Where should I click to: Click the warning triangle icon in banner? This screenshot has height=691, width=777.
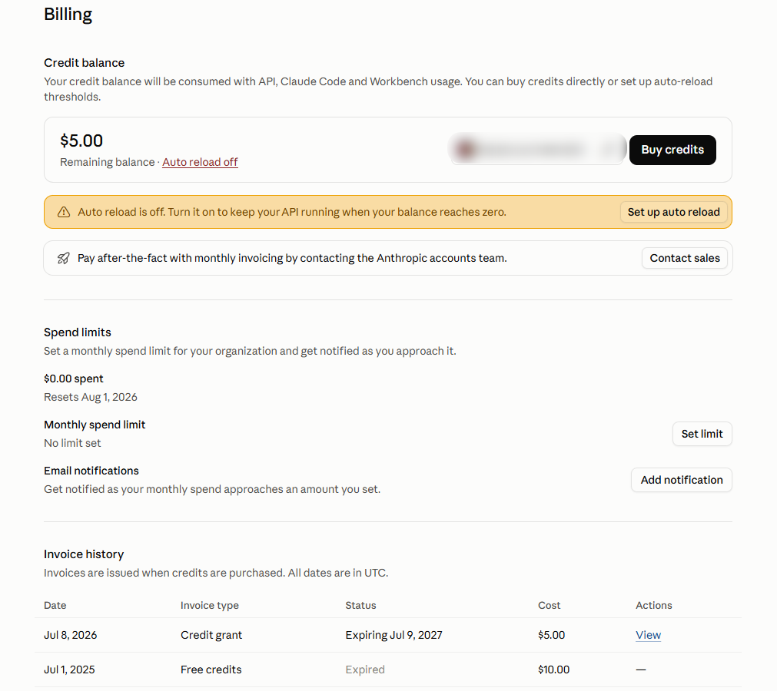[64, 213]
